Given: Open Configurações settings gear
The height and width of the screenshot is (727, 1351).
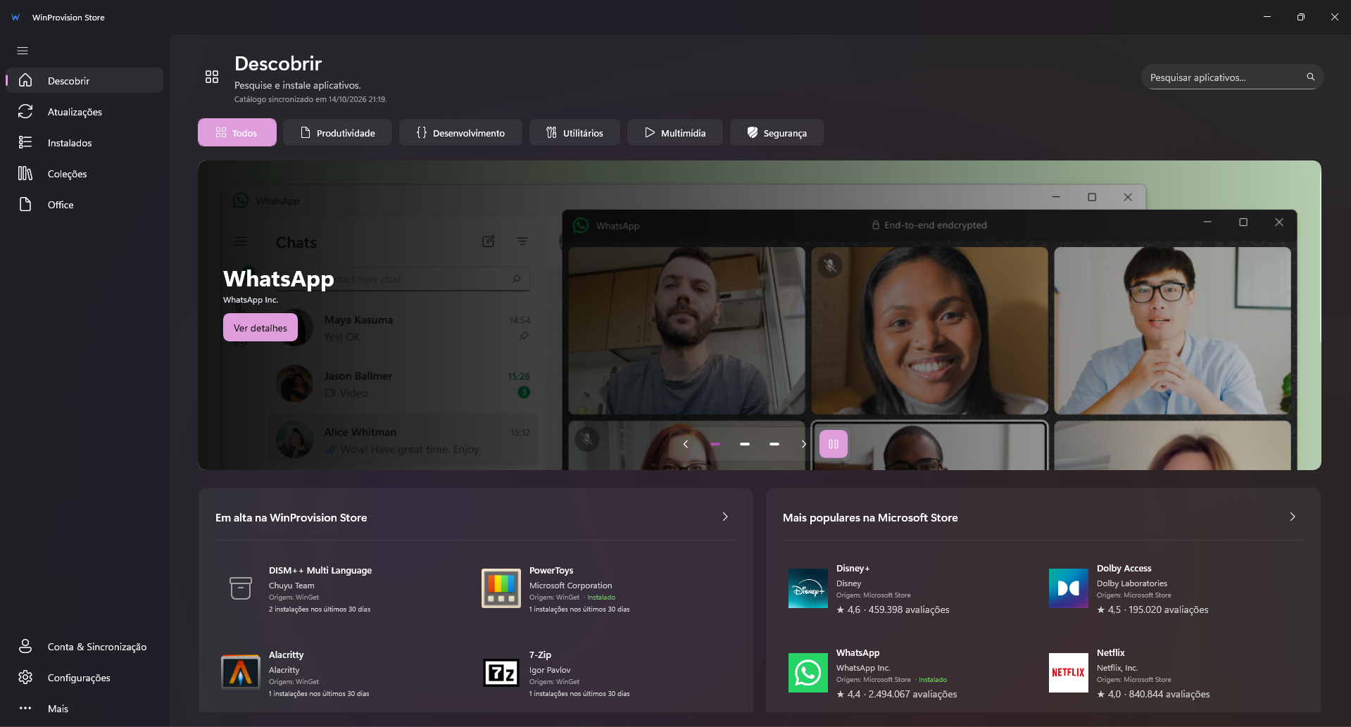Looking at the screenshot, I should pos(84,678).
